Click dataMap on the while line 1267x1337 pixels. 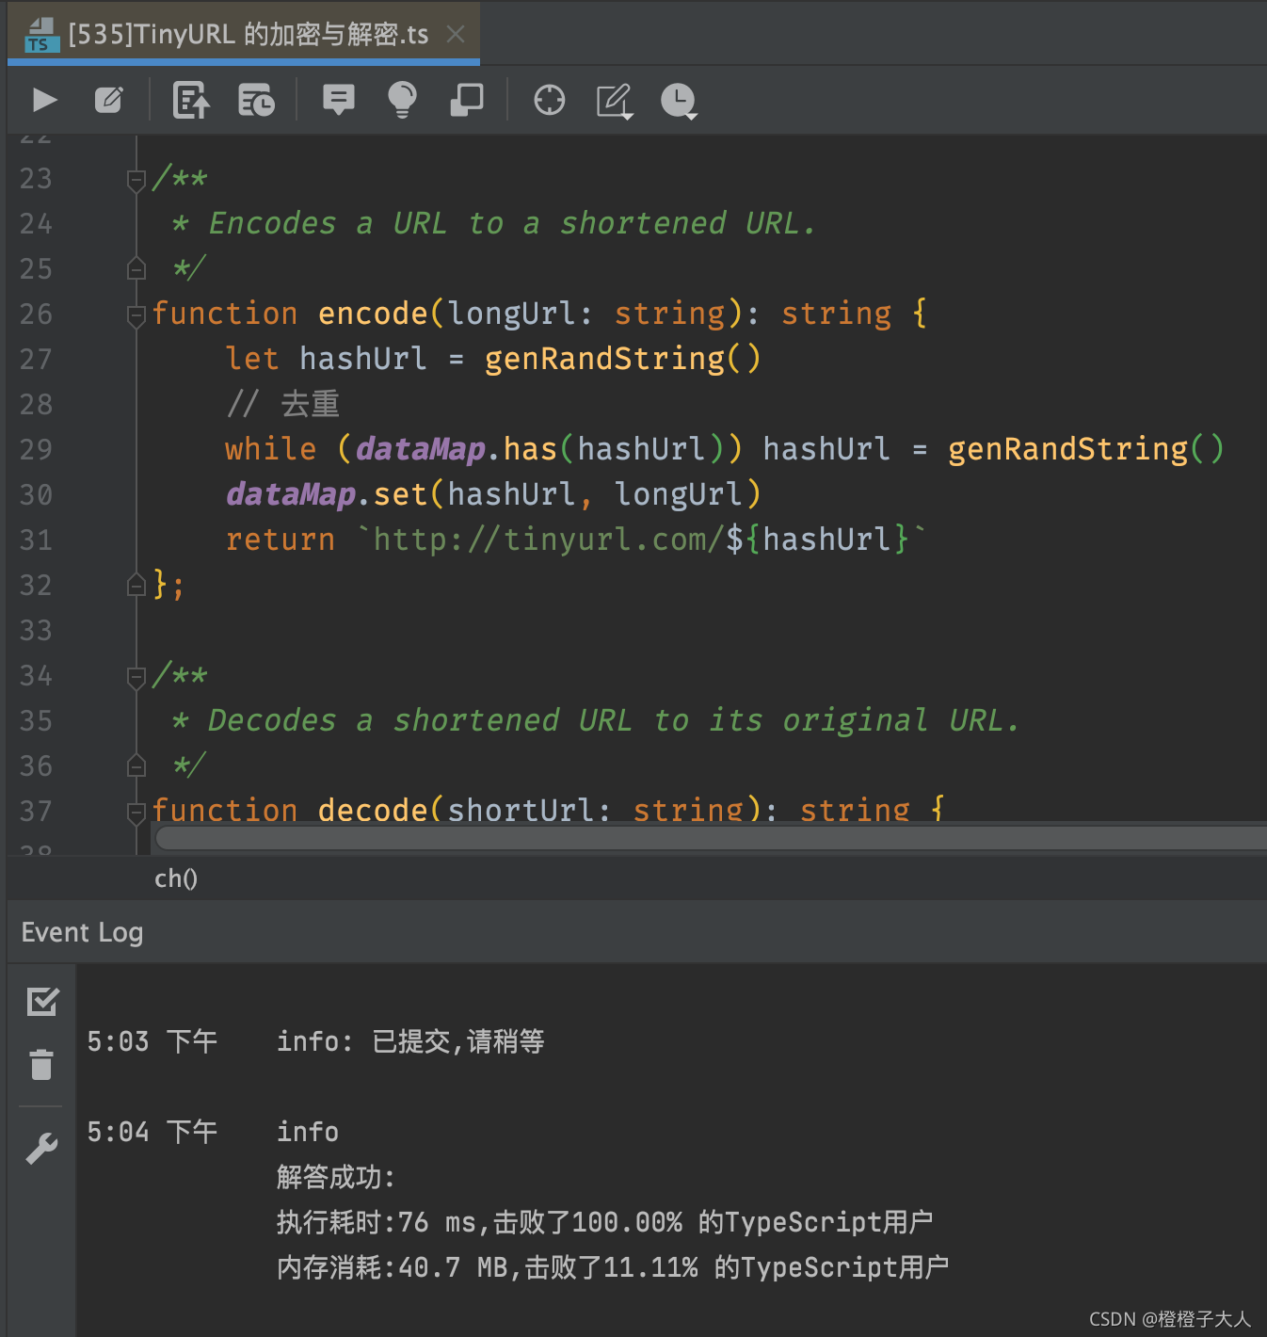421,449
